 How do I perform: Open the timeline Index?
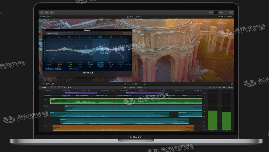[x=43, y=87]
